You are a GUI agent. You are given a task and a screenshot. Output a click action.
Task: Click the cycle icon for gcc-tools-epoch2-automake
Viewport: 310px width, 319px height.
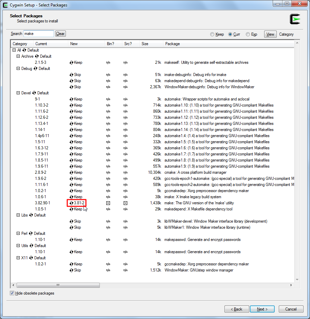click(x=71, y=185)
